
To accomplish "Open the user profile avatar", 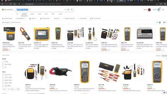I will point(149,10).
